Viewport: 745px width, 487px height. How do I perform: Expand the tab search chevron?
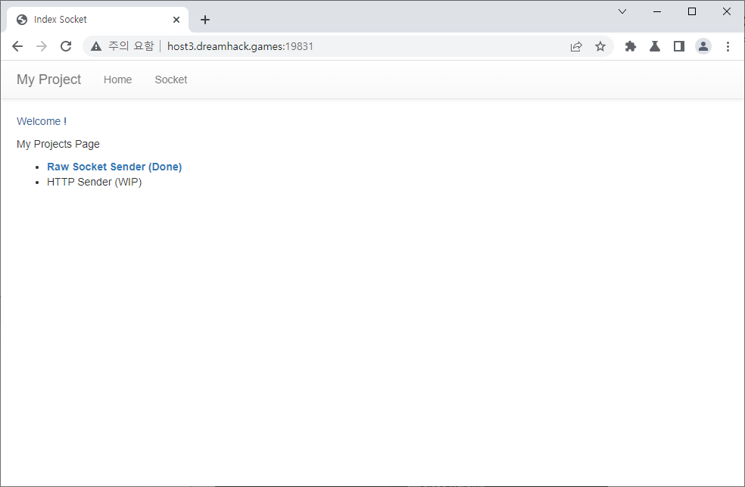pos(622,11)
